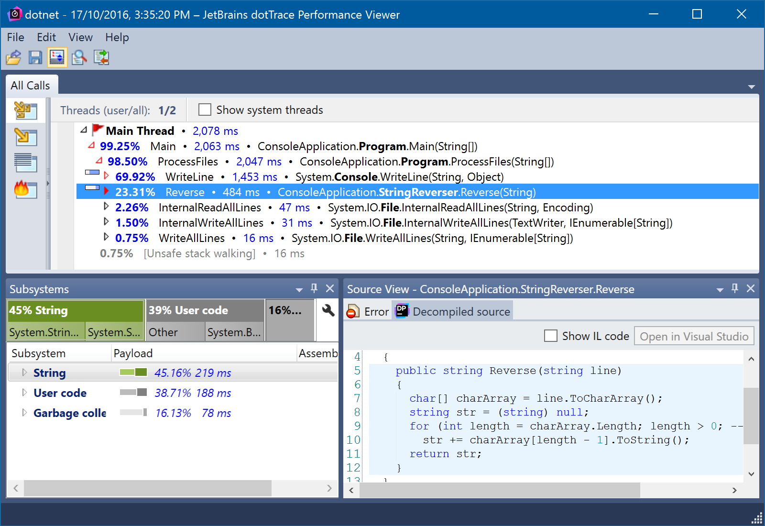This screenshot has height=526, width=765.
Task: Expand the 23.31% Reverse node
Action: (x=106, y=191)
